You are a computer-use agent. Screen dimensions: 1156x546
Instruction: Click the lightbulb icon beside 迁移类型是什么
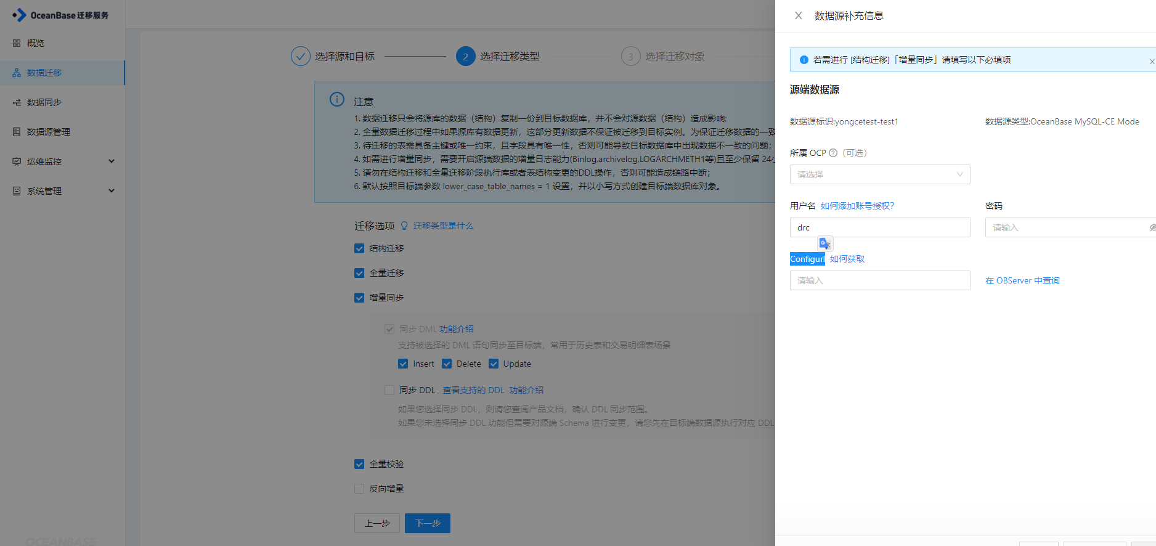click(x=404, y=226)
